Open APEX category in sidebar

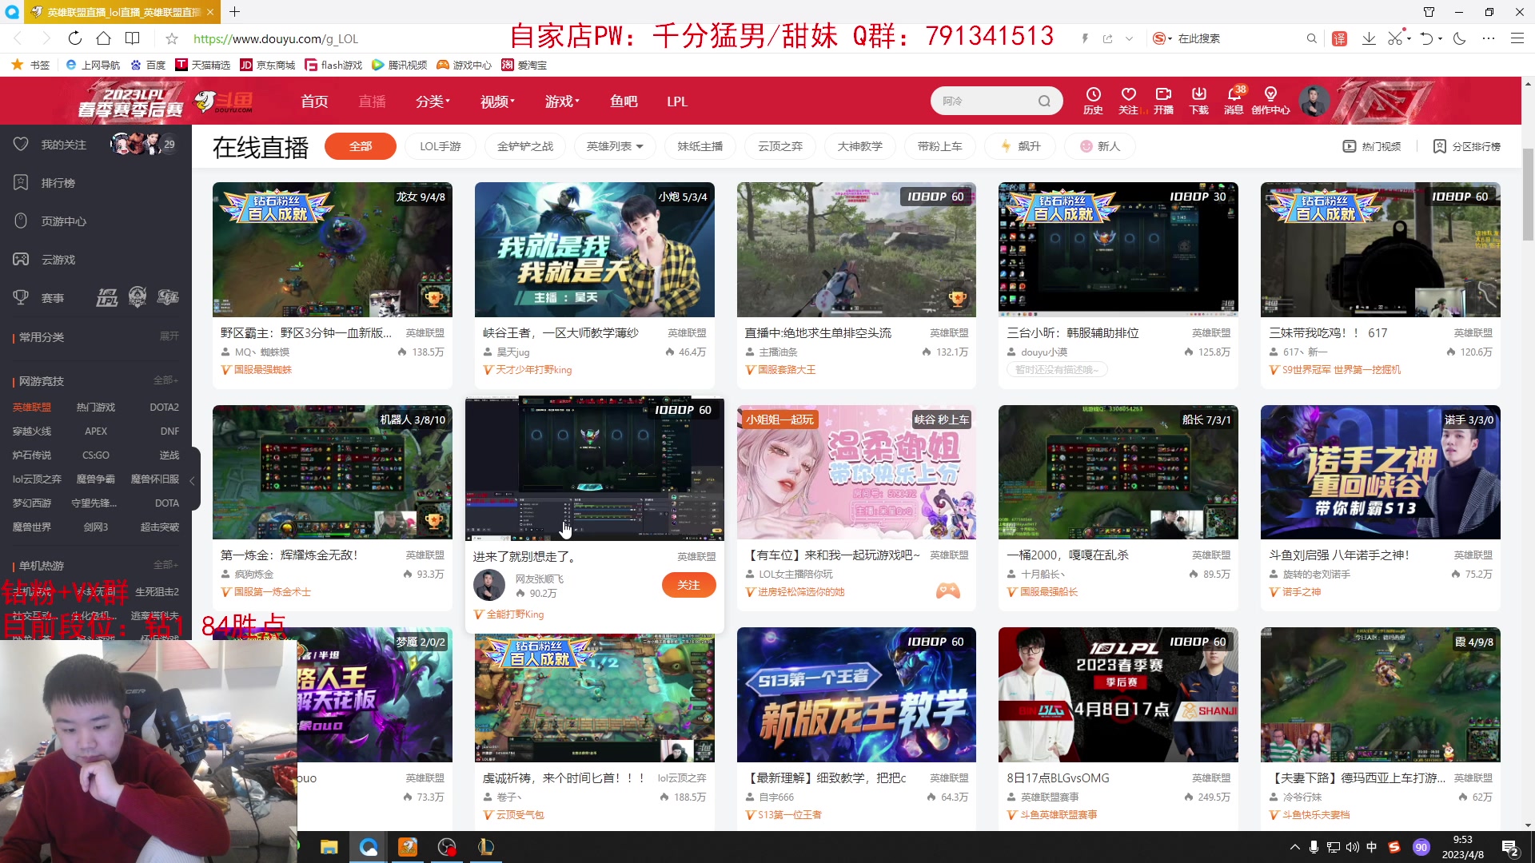tap(96, 431)
